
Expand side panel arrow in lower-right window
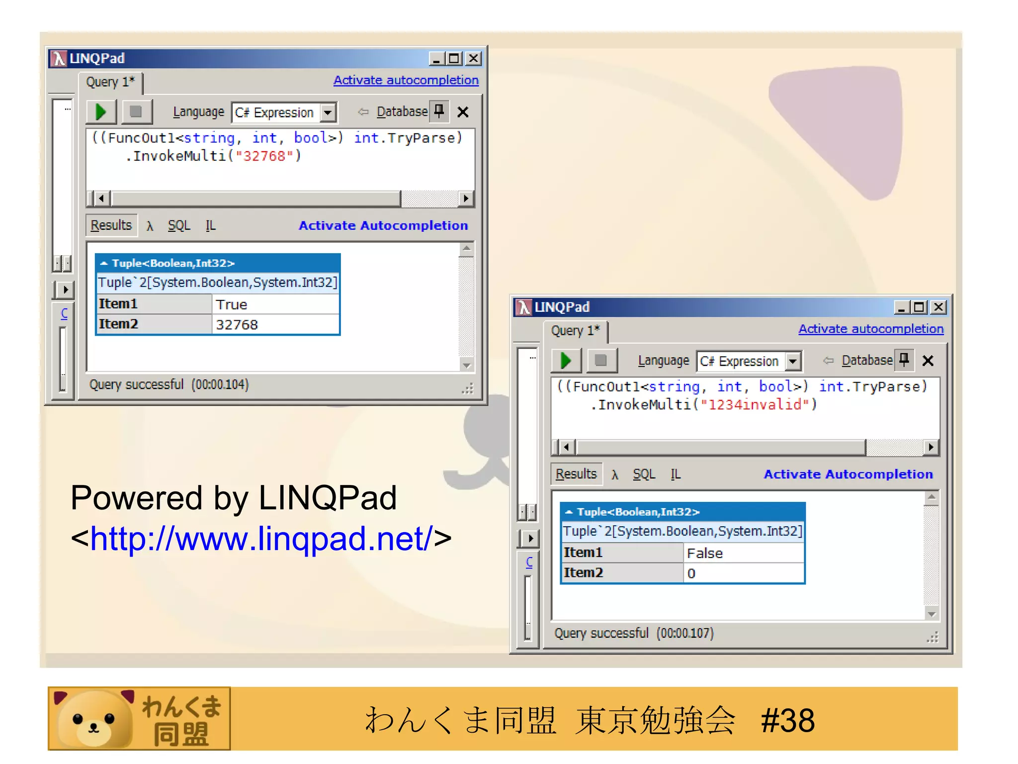tap(530, 538)
